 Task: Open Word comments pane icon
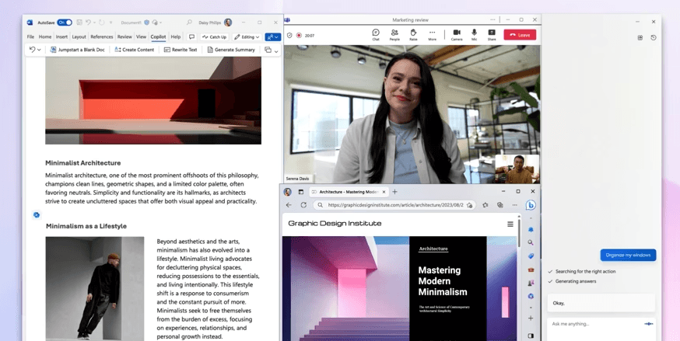pyautogui.click(x=191, y=37)
